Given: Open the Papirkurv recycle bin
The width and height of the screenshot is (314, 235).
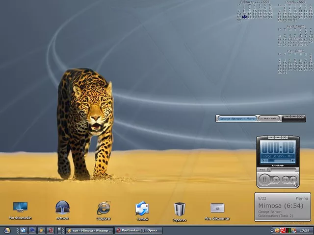Looking at the screenshot, I should [180, 209].
